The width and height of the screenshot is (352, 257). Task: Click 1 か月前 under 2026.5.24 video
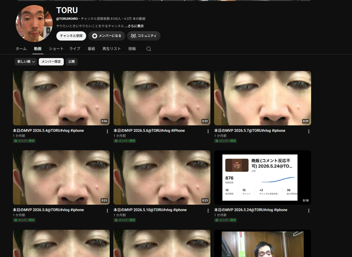click(221, 215)
